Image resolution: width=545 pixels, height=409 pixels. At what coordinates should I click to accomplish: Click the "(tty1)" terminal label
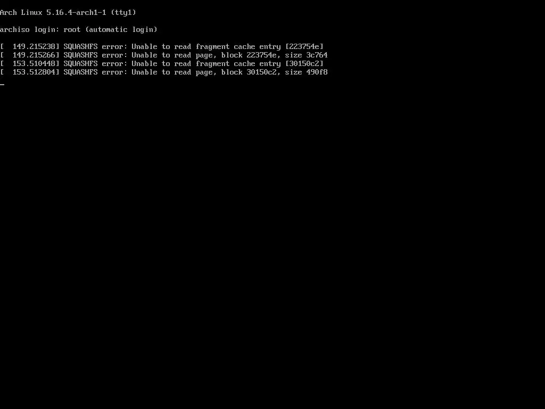pos(123,13)
